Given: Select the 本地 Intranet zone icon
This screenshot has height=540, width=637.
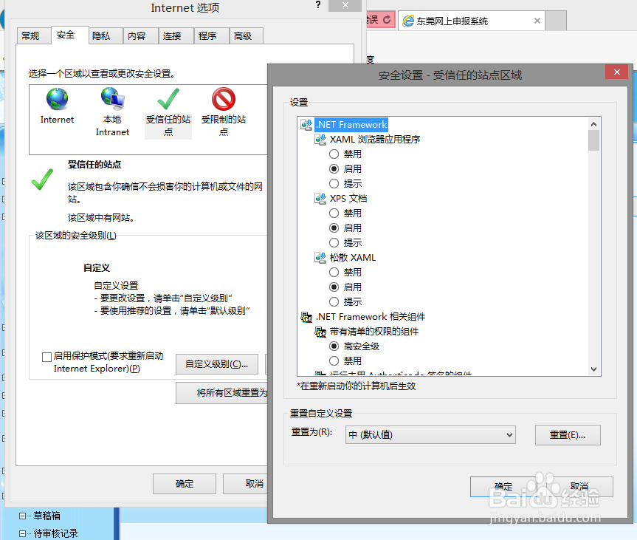Looking at the screenshot, I should (x=112, y=99).
